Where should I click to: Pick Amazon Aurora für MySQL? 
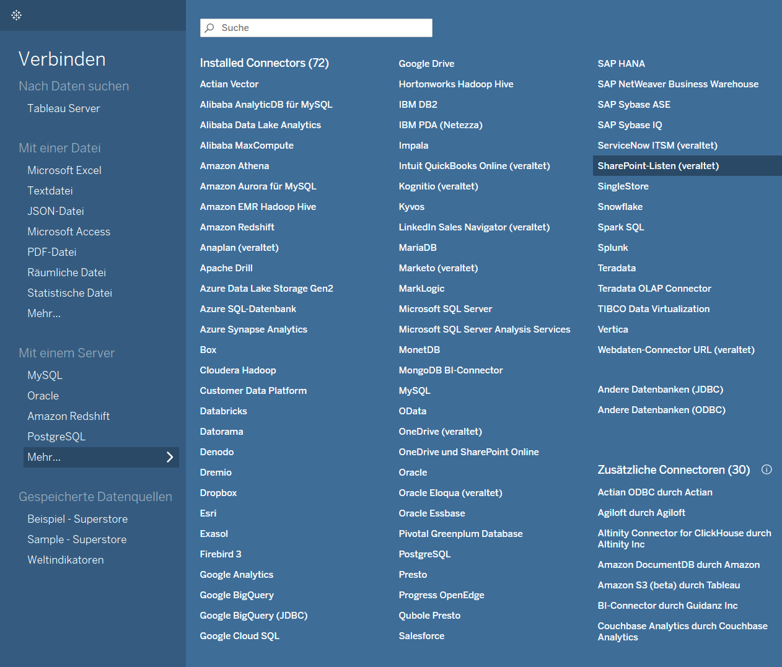pyautogui.click(x=258, y=186)
